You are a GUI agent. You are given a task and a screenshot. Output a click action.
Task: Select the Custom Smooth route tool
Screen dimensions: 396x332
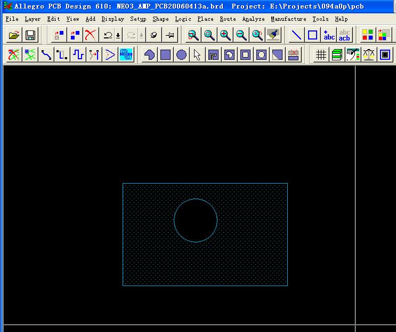[94, 54]
